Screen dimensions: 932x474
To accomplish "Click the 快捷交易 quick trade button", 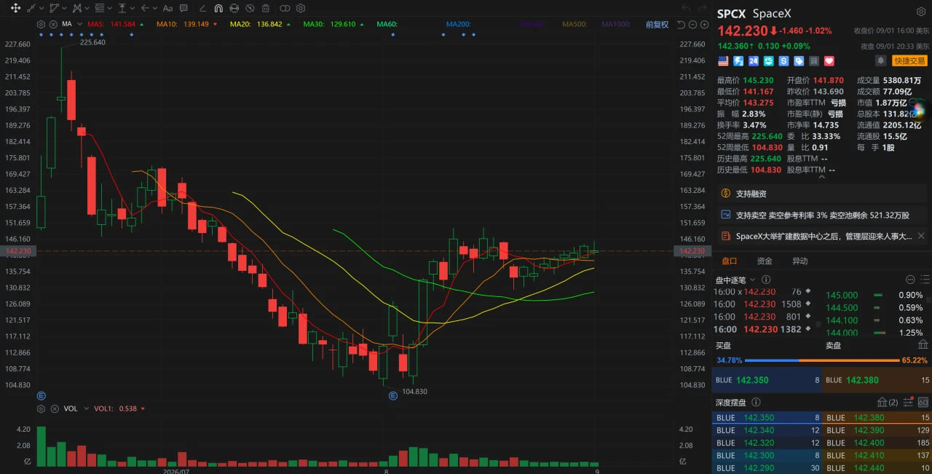I will click(x=909, y=61).
